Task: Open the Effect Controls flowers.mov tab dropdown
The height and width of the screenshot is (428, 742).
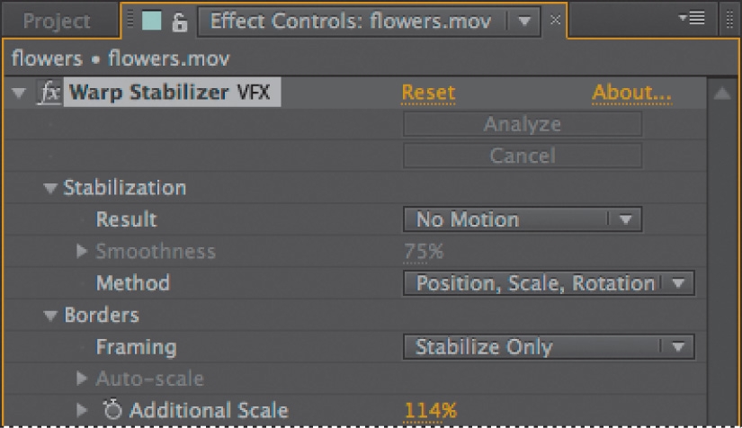Action: (x=523, y=21)
